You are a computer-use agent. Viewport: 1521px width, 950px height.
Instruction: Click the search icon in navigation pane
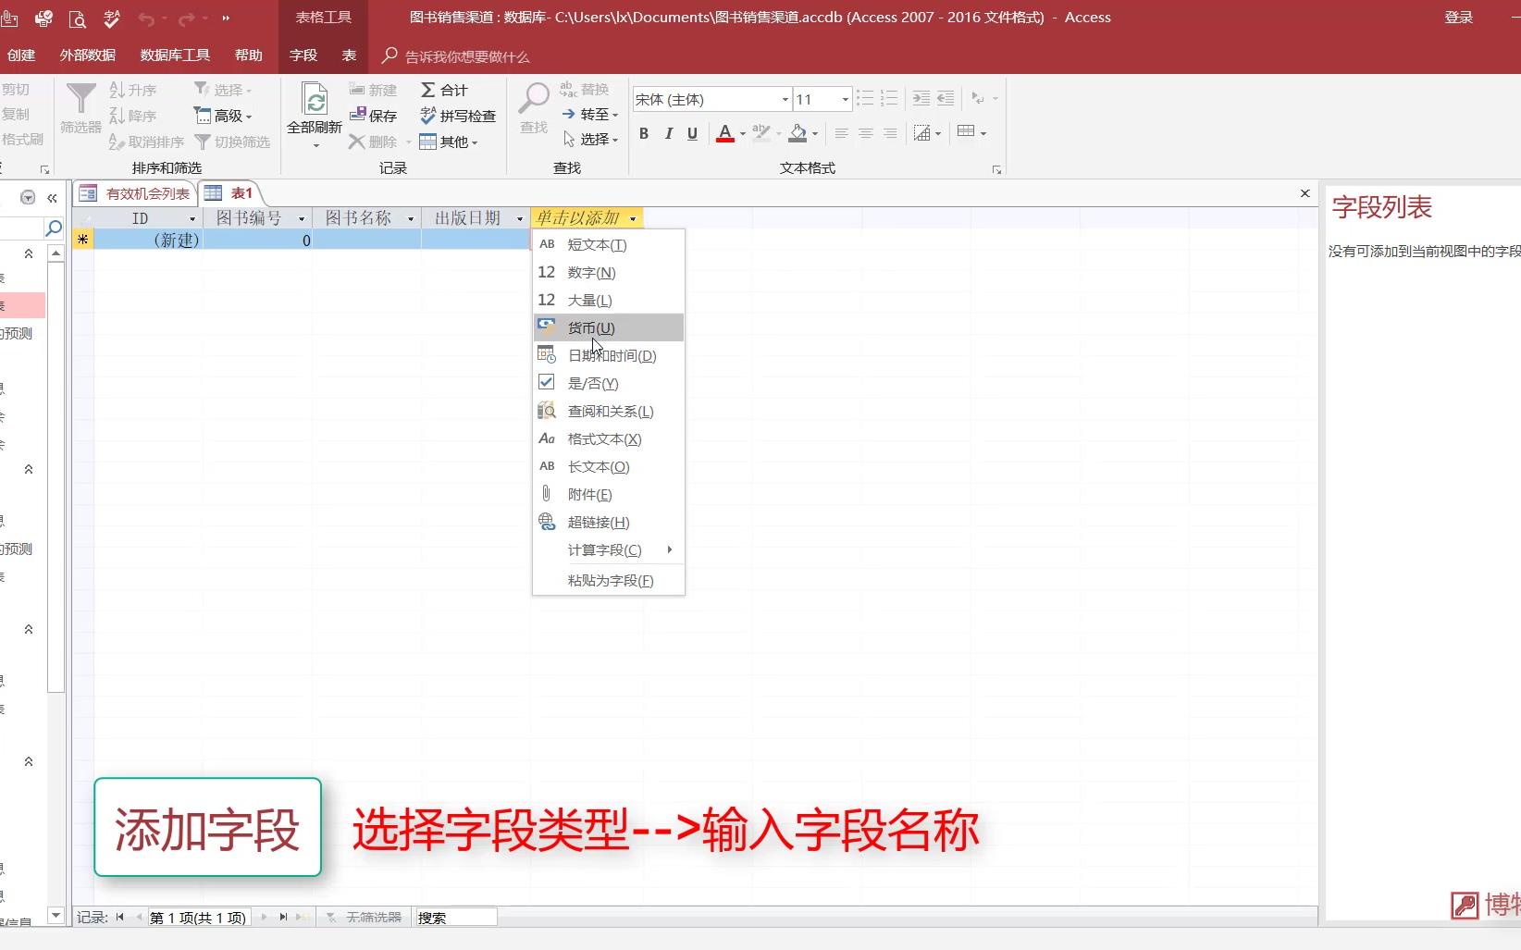pos(54,228)
